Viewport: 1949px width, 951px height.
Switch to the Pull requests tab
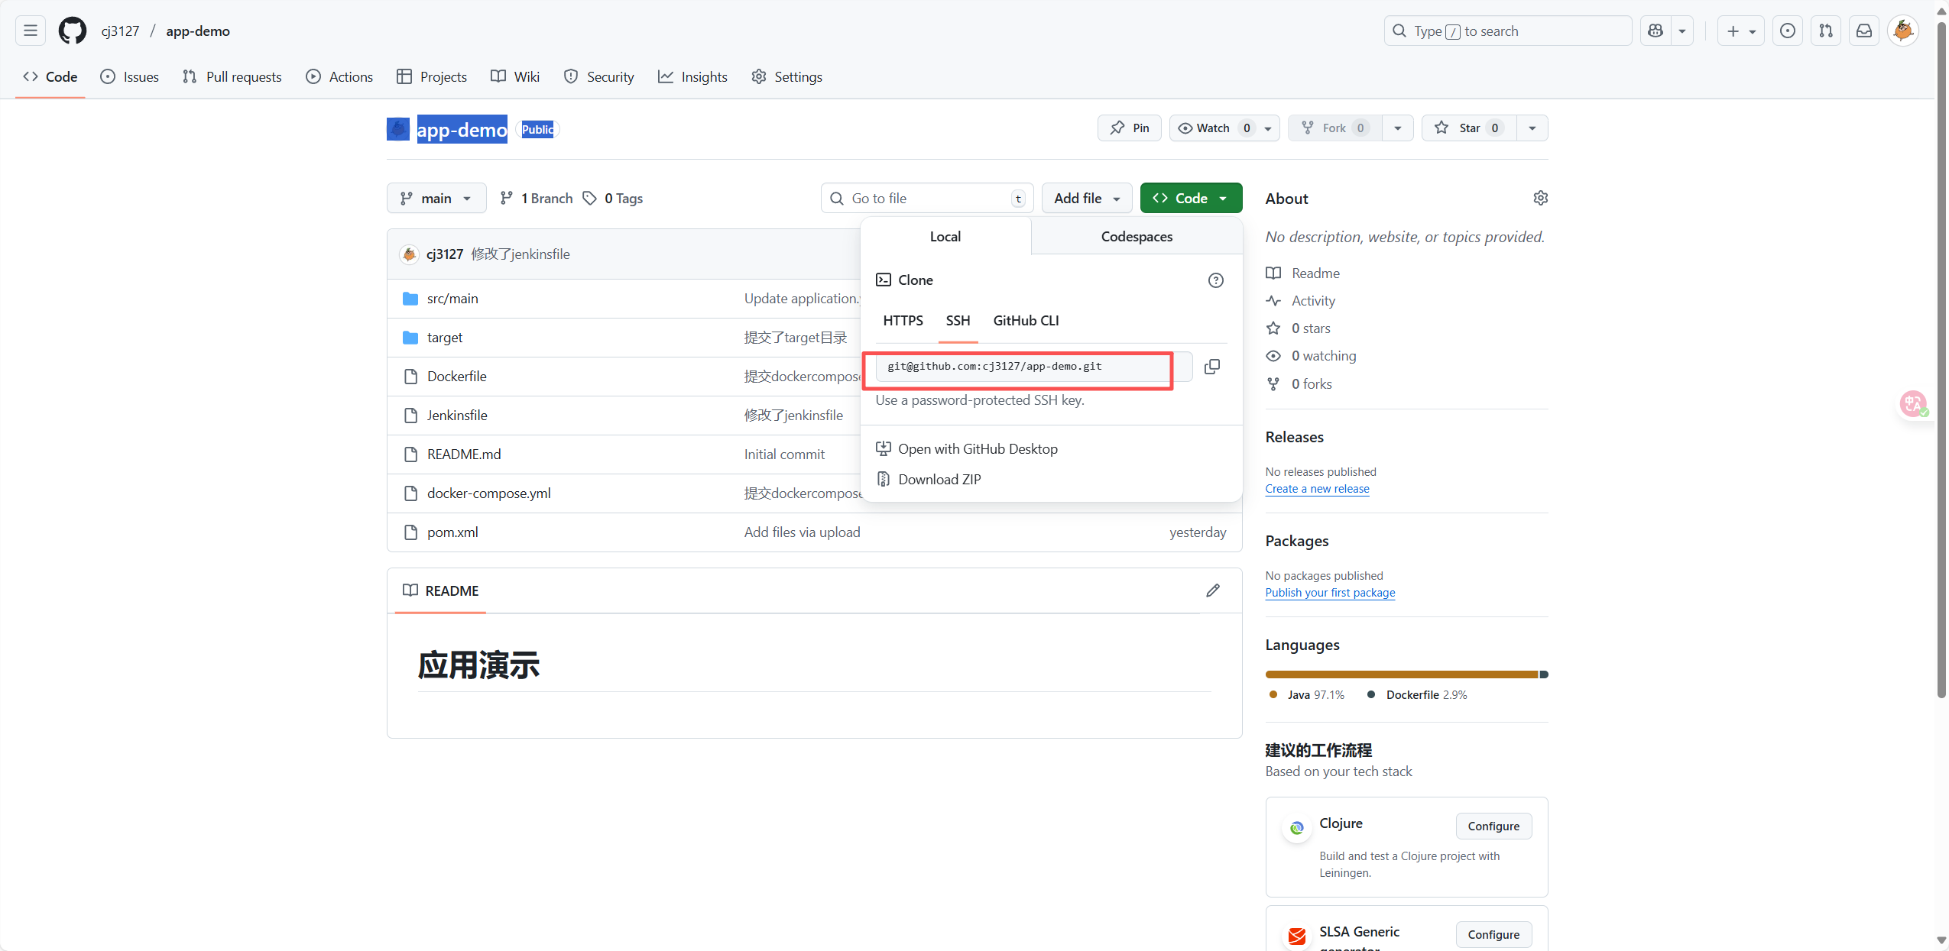pyautogui.click(x=232, y=76)
